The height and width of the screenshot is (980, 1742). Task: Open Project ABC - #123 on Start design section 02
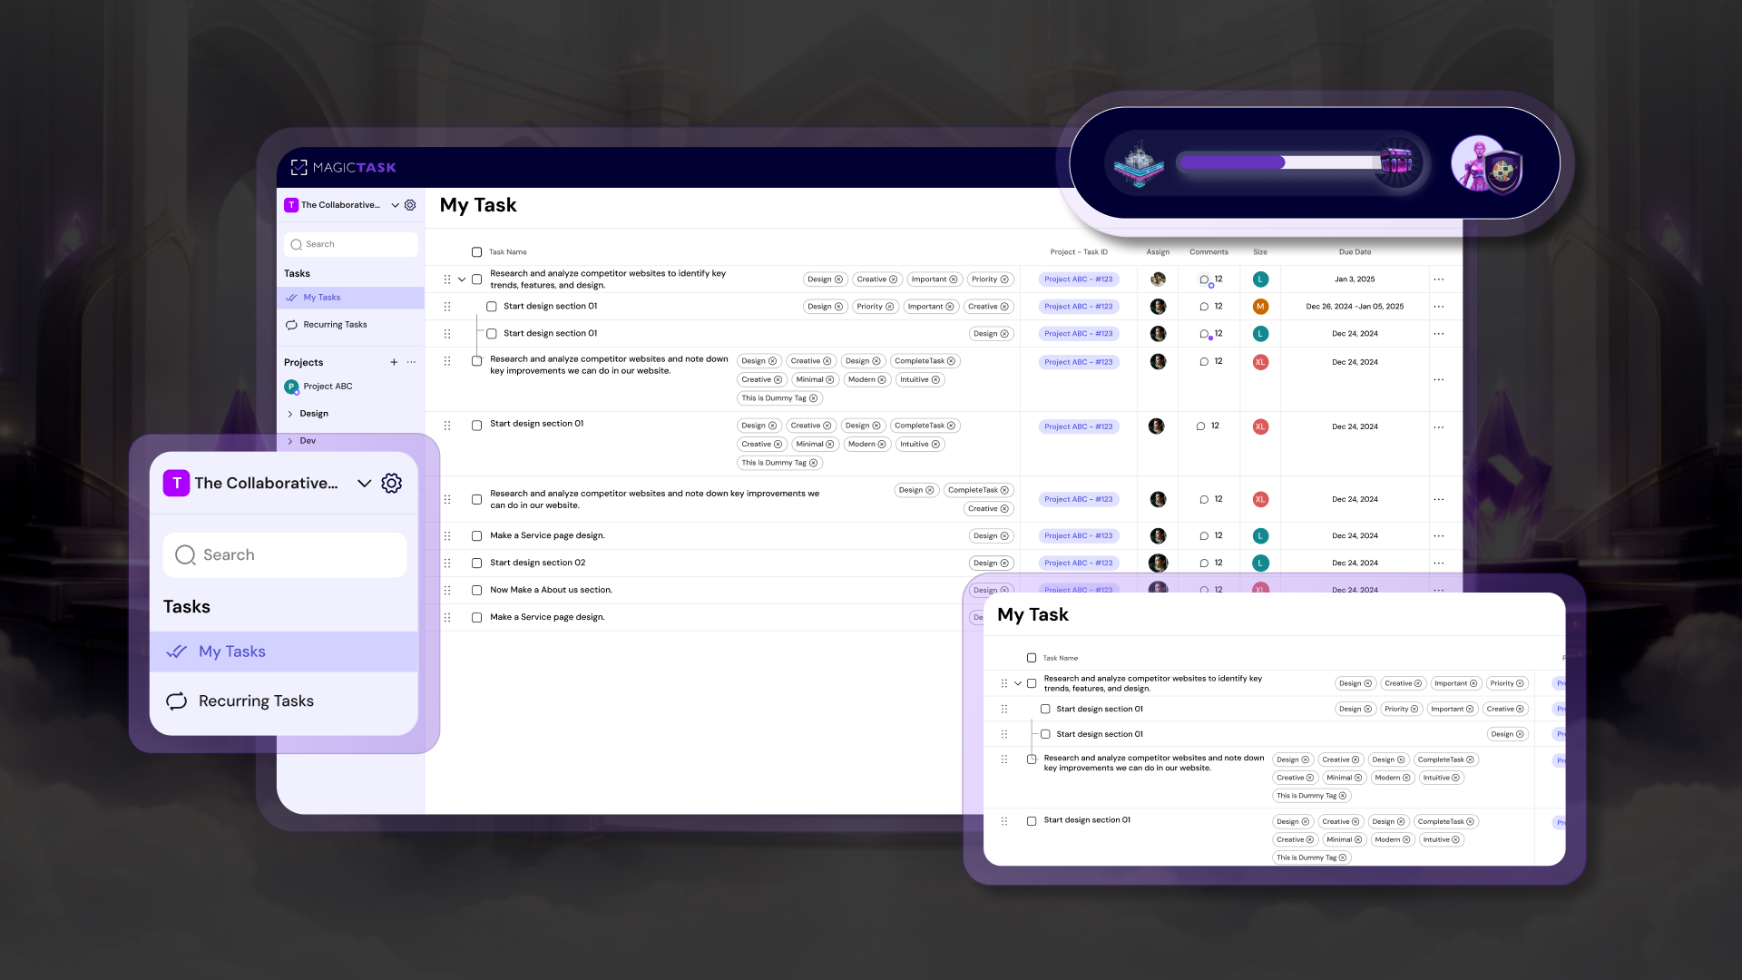tap(1078, 563)
